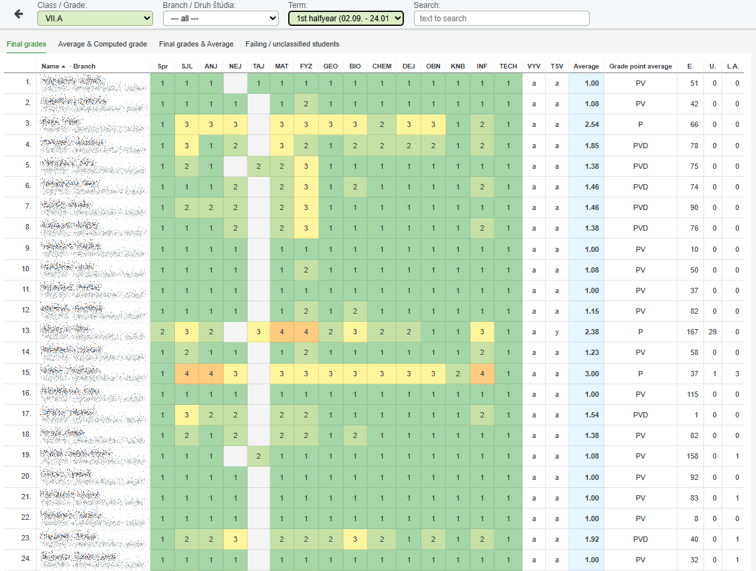Select orange MAT grade 4 in row 13
Screen dimensions: 756x571
tap(282, 332)
